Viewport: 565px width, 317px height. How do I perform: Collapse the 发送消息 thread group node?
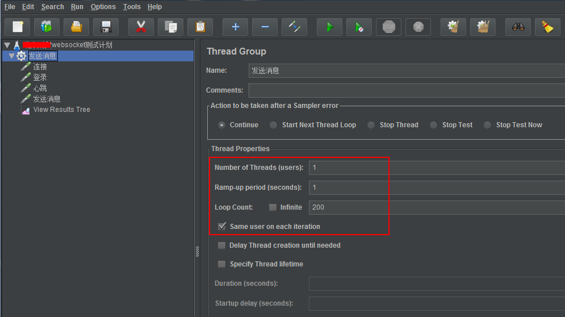[x=11, y=56]
